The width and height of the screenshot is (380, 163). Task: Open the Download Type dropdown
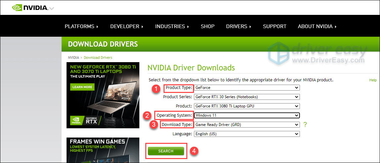click(x=247, y=125)
